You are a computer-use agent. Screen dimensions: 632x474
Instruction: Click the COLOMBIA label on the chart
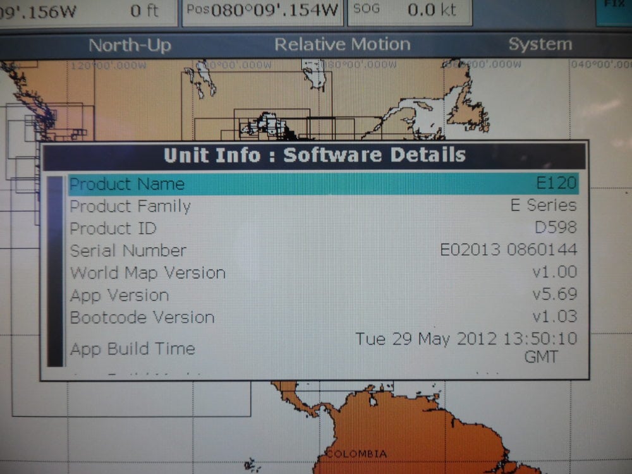pos(356,454)
